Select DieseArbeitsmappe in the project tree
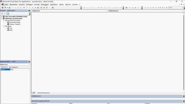 (x=15, y=23)
